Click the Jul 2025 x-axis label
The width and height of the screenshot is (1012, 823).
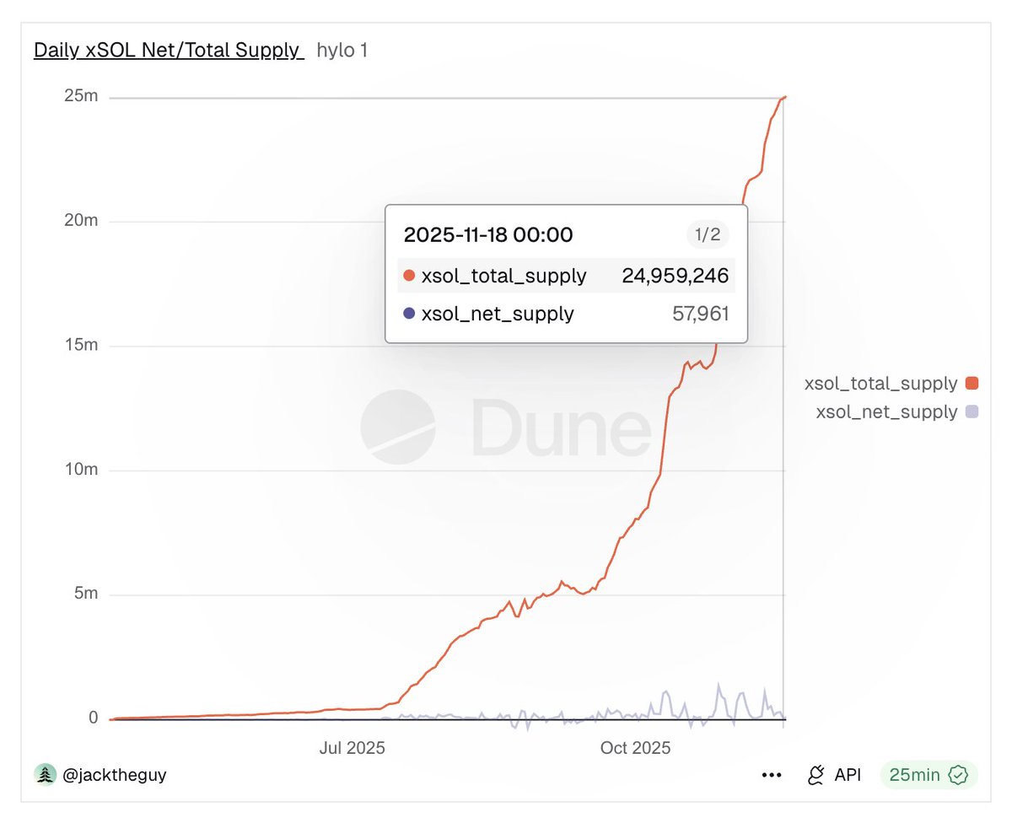click(x=353, y=748)
